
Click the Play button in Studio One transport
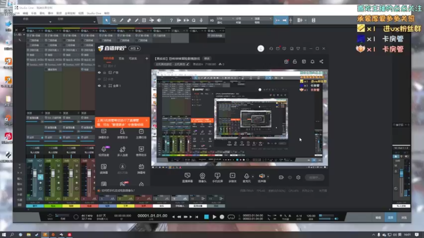click(x=215, y=217)
